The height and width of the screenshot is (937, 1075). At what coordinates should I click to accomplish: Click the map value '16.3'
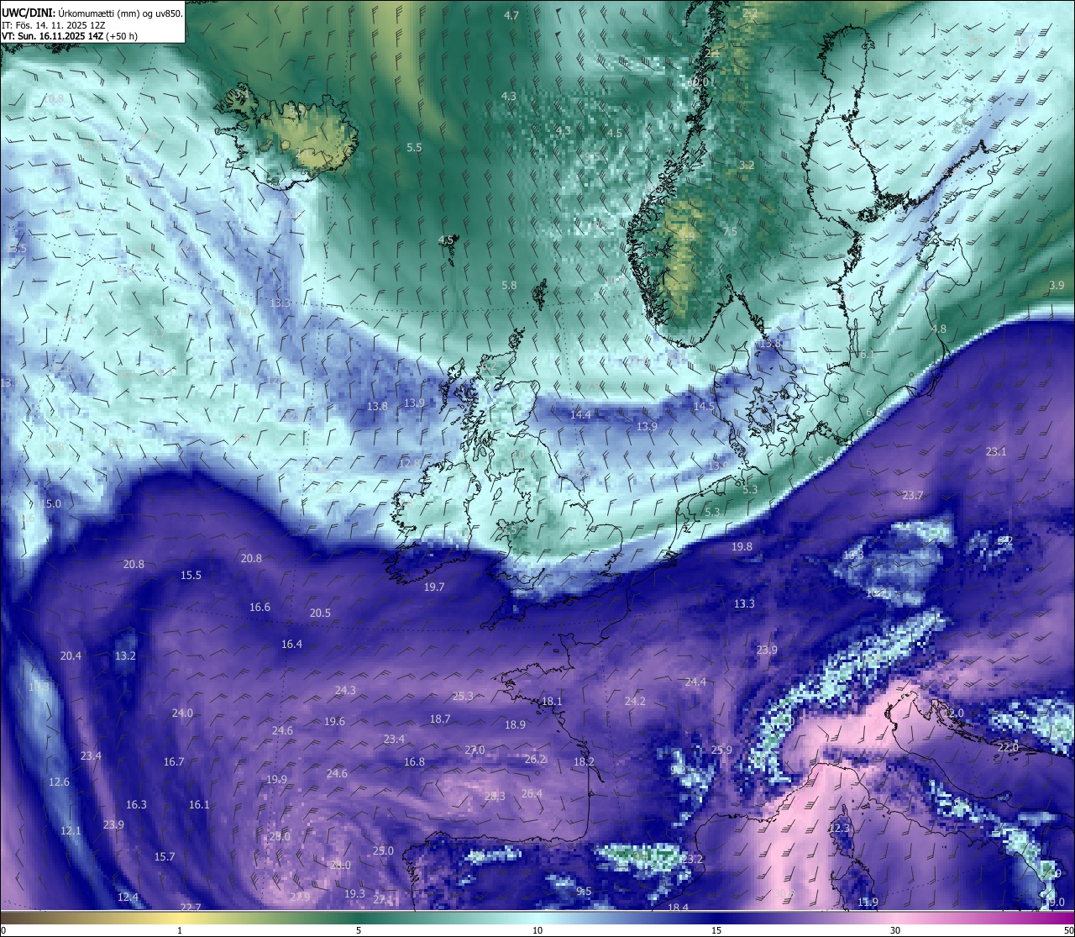(136, 804)
